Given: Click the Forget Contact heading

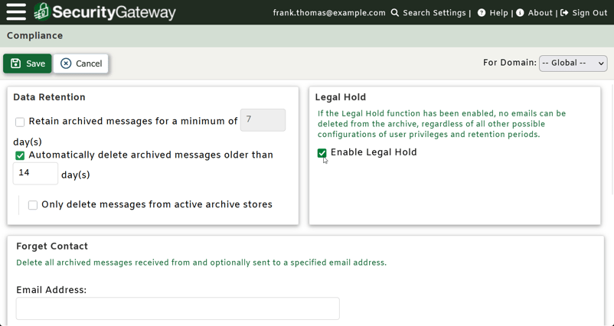Looking at the screenshot, I should 52,246.
